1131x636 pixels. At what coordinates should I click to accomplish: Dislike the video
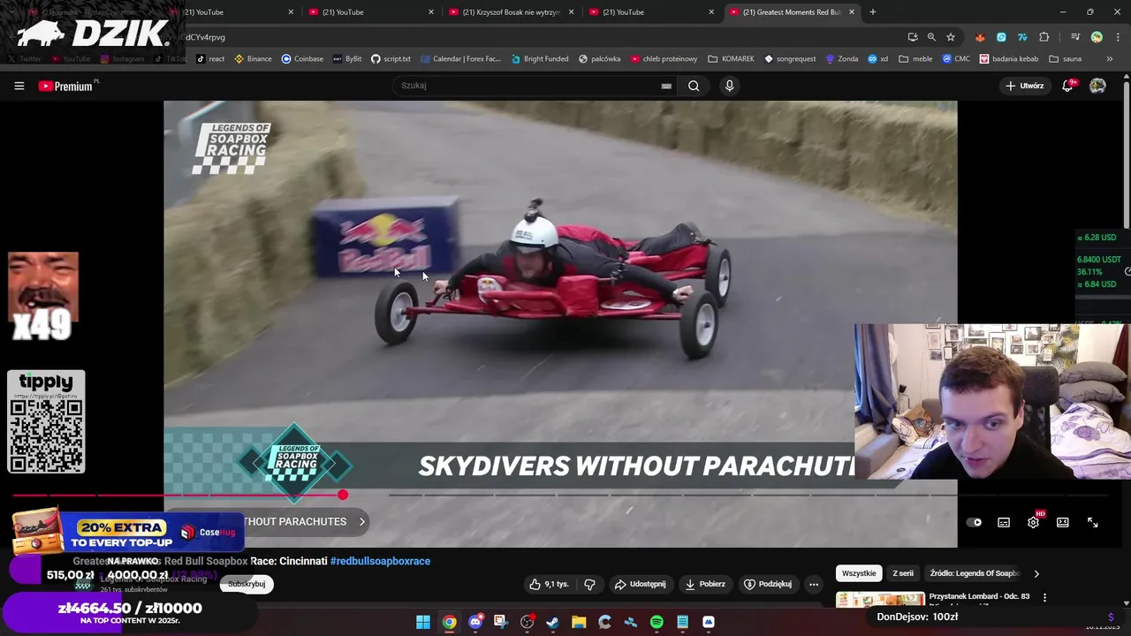589,584
